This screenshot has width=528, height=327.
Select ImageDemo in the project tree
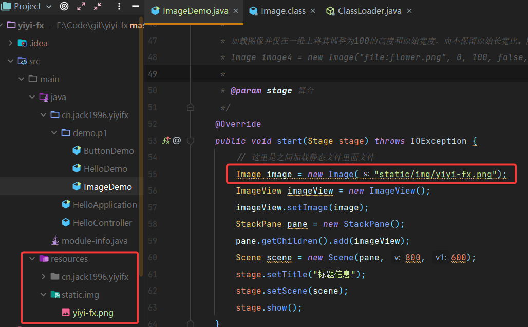(108, 187)
